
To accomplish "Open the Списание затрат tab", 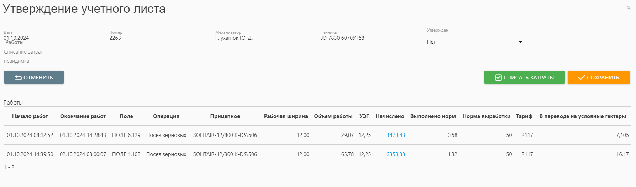I will point(23,52).
